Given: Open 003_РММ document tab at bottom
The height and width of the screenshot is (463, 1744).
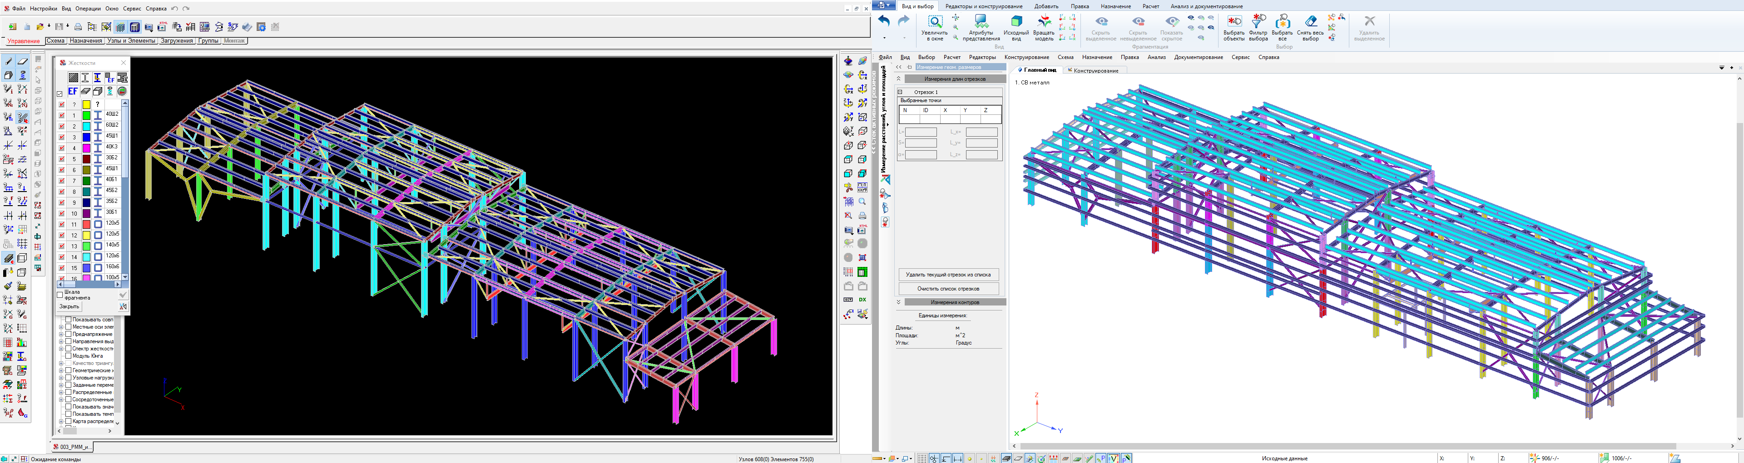Looking at the screenshot, I should click(72, 447).
